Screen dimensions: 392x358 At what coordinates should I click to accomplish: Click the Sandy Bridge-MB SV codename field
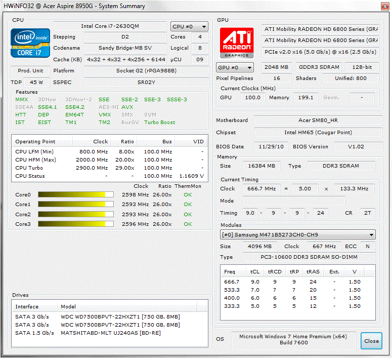(125, 48)
